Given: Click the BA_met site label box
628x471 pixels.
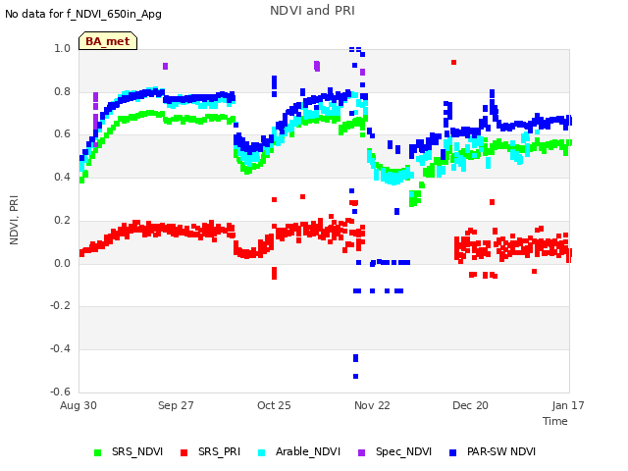Looking at the screenshot, I should [x=108, y=41].
